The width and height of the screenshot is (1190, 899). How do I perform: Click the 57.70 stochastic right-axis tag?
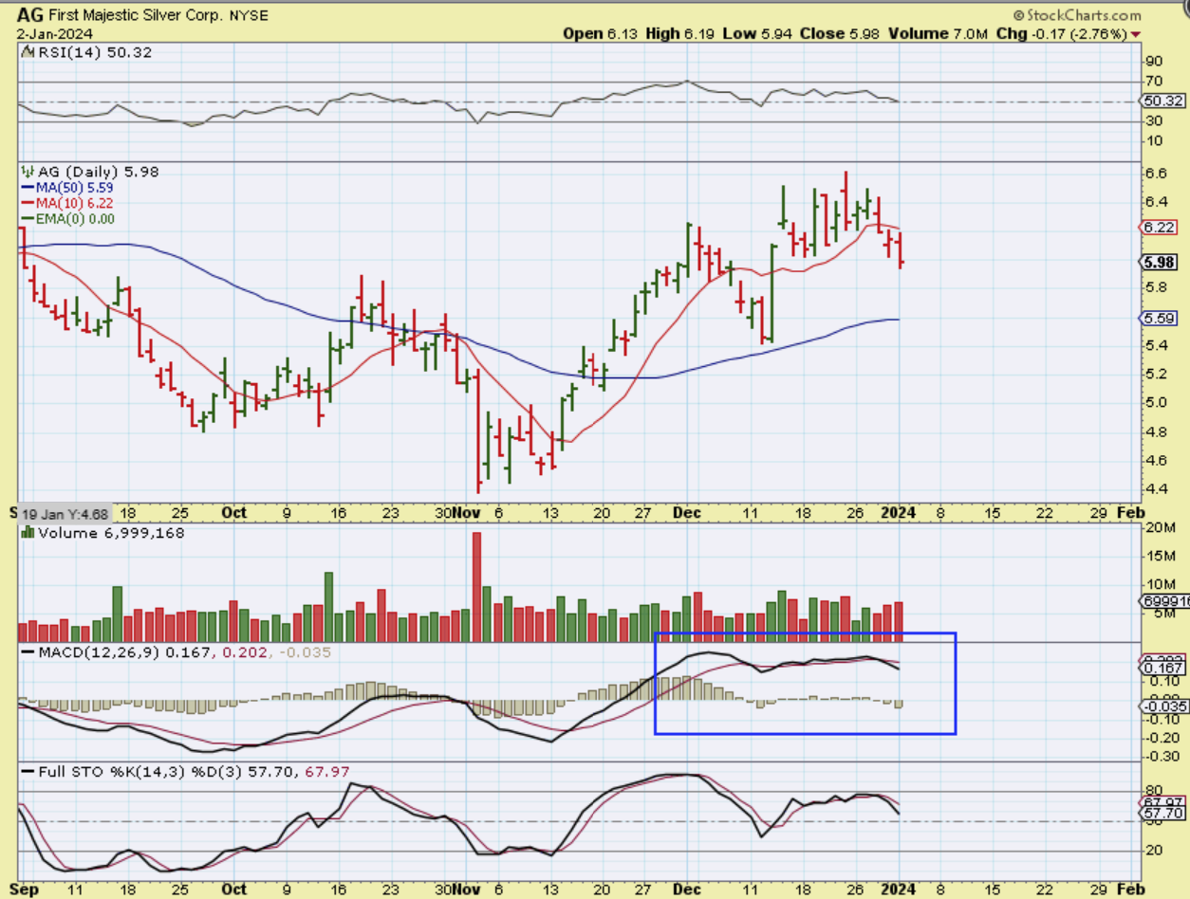click(x=1162, y=814)
